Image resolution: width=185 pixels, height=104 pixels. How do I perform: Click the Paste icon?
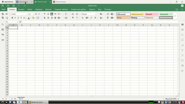tap(3, 18)
